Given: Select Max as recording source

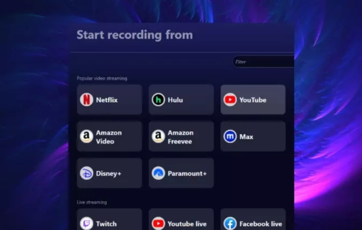Looking at the screenshot, I should click(x=253, y=136).
